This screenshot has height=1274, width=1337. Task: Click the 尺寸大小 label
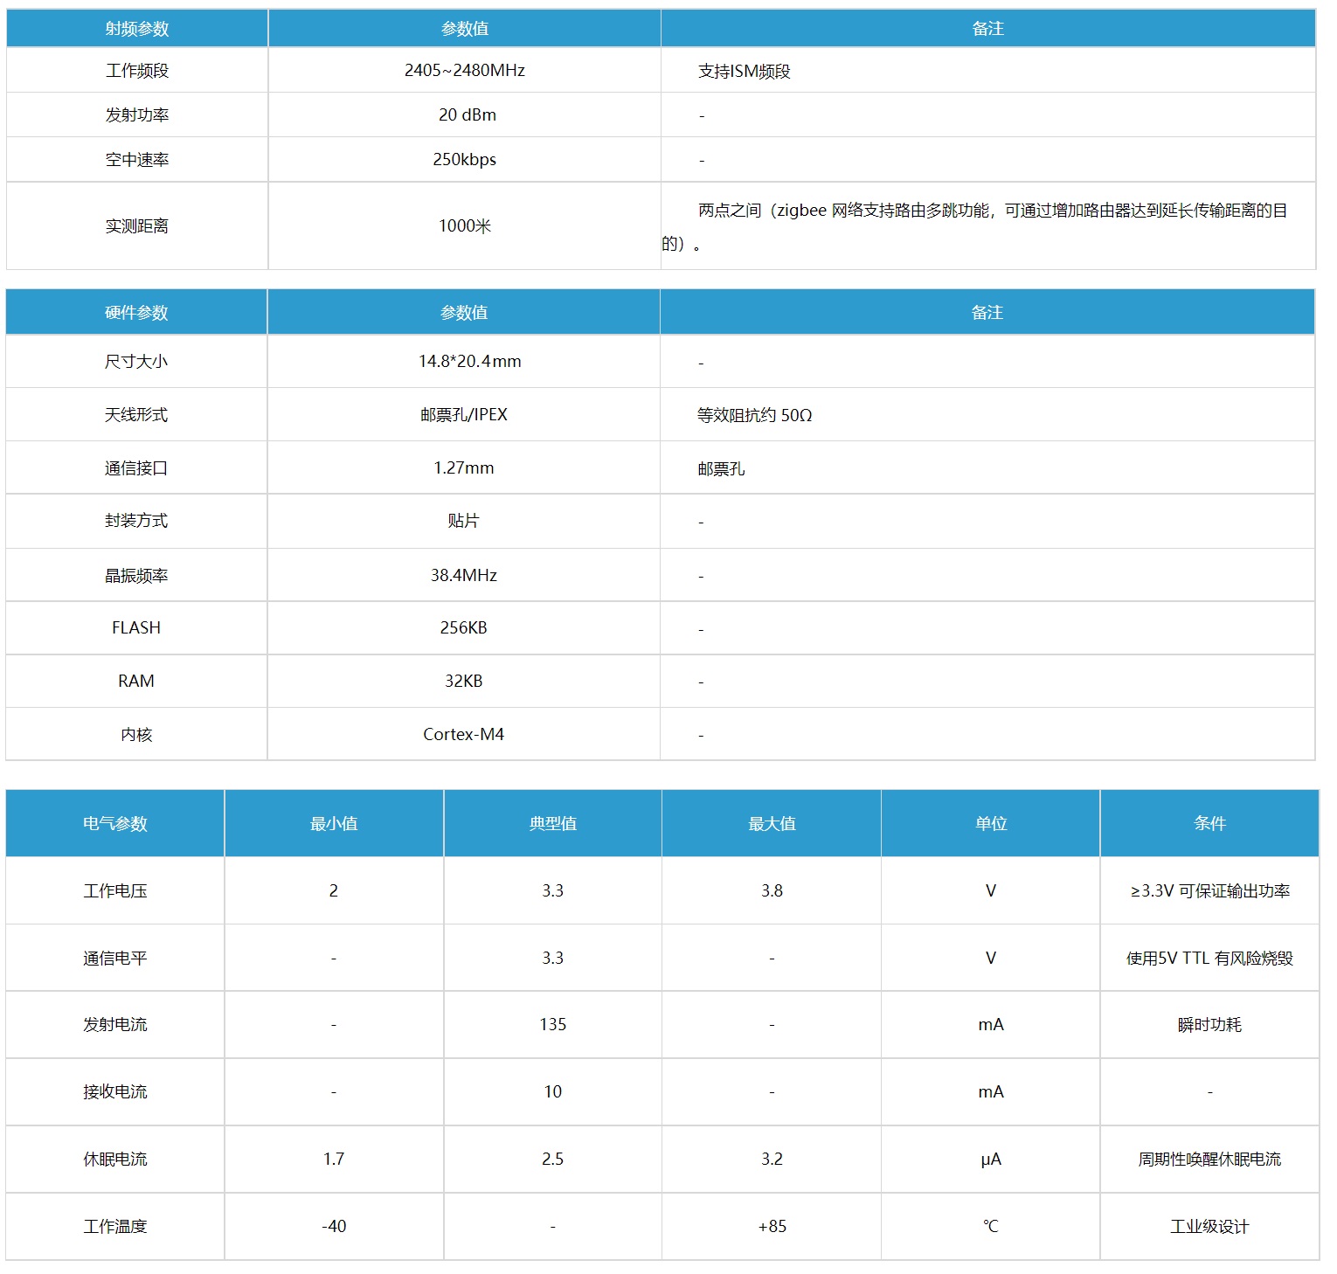point(136,362)
